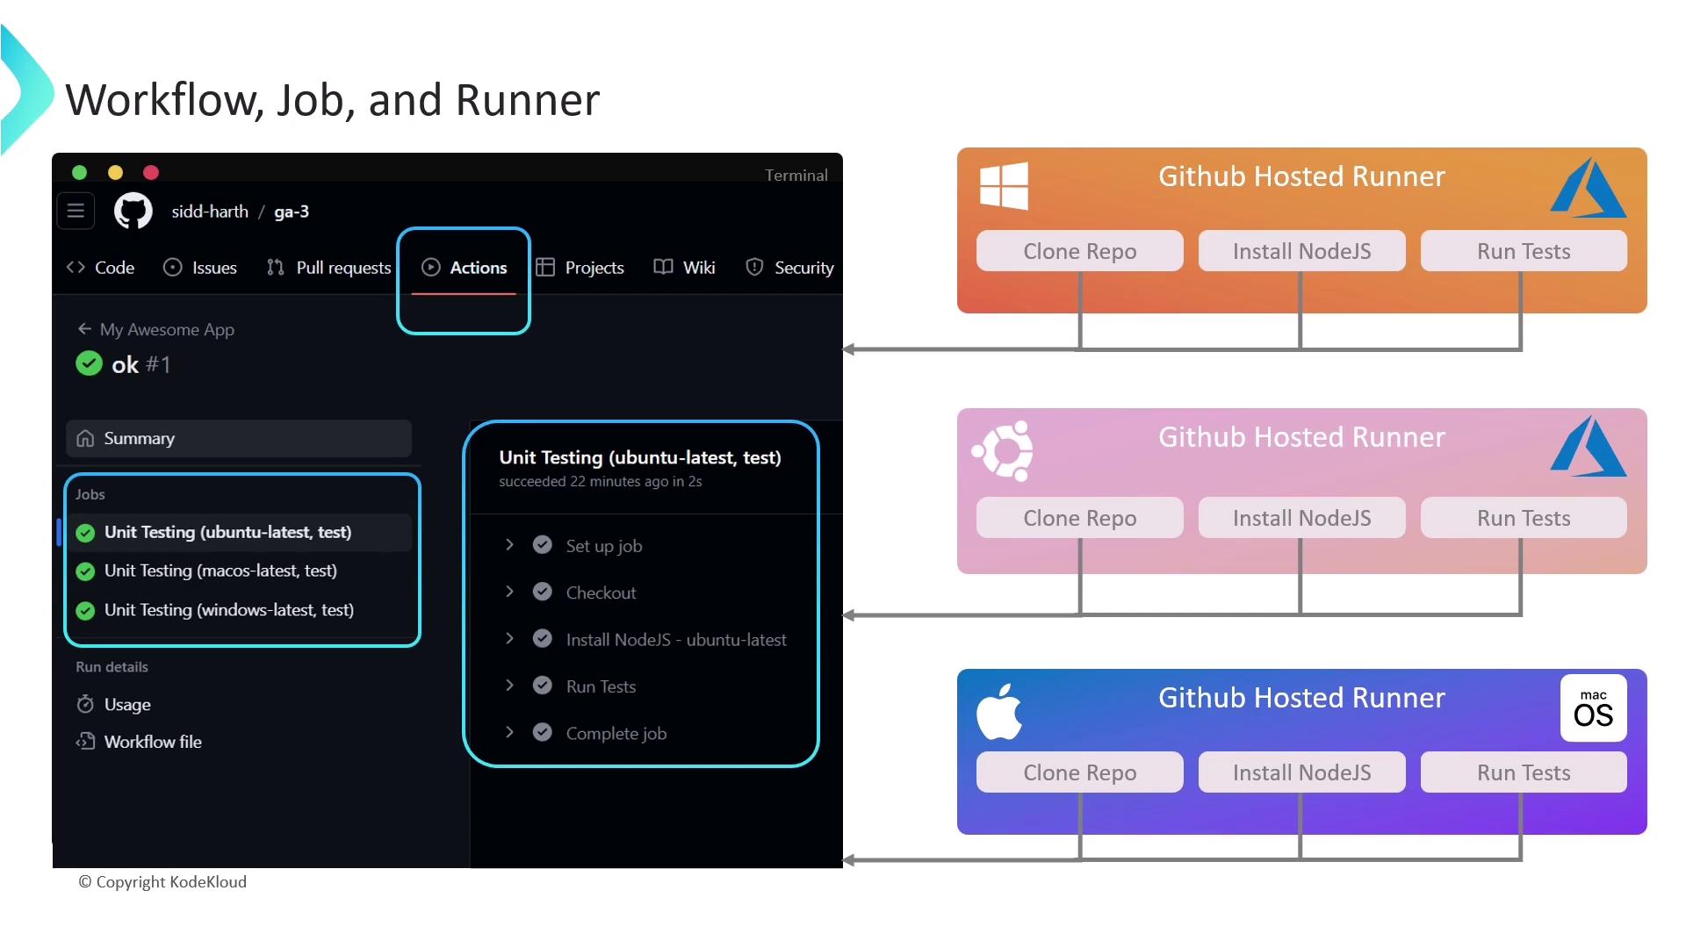The width and height of the screenshot is (1686, 948).
Task: Expand the Checkout step
Action: pyautogui.click(x=509, y=592)
